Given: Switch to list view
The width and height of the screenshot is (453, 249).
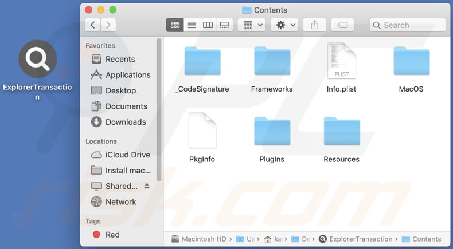Looking at the screenshot, I should pos(192,25).
